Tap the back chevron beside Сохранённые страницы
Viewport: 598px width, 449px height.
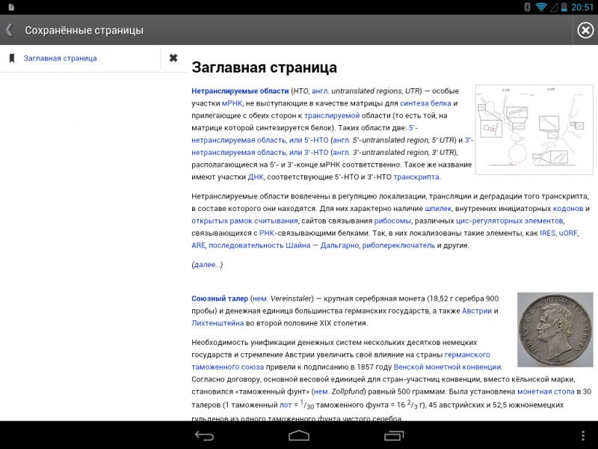click(9, 31)
